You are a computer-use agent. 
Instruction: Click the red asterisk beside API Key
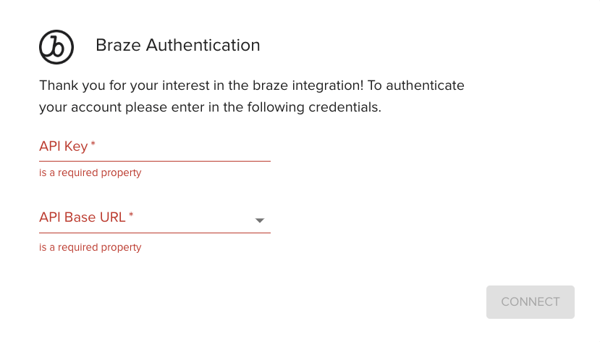(x=93, y=146)
